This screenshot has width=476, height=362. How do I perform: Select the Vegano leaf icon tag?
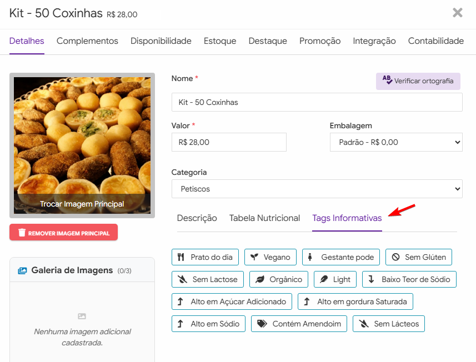click(x=255, y=257)
